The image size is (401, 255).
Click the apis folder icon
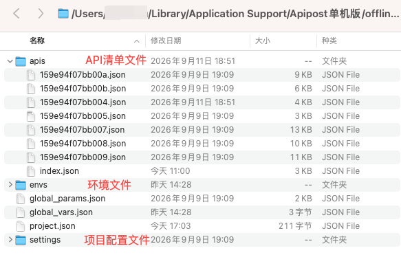21,61
